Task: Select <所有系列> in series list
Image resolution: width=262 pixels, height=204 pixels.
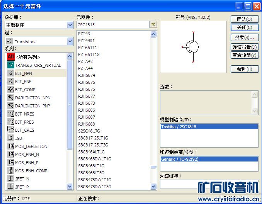Action: [x=28, y=57]
